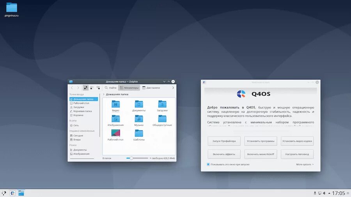351x197 pixels.
Task: Click Включить эффекты button
Action: [224, 154]
